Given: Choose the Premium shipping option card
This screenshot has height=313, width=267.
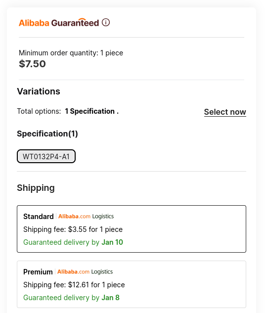Looking at the screenshot, I should [x=132, y=284].
